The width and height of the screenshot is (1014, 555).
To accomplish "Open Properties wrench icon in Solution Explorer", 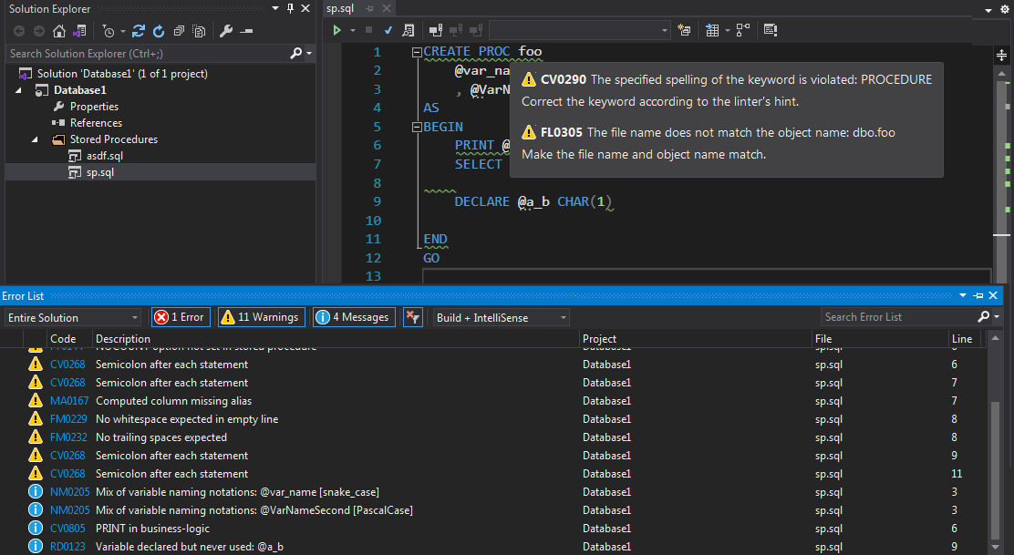I will (226, 31).
